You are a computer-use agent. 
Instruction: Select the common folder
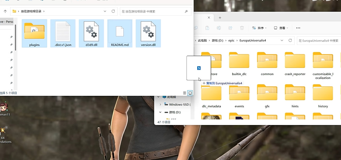tap(267, 64)
